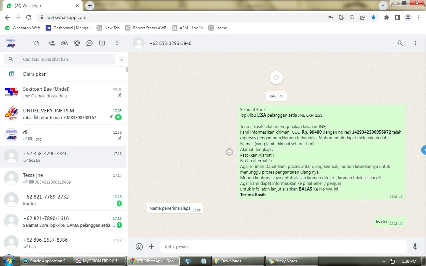426x266 pixels.
Task: Click install app icon in address bar
Action: 341,17
